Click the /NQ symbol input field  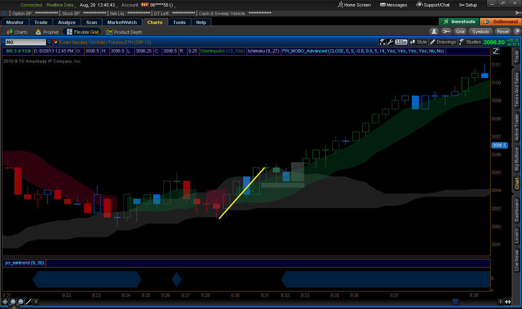click(26, 42)
